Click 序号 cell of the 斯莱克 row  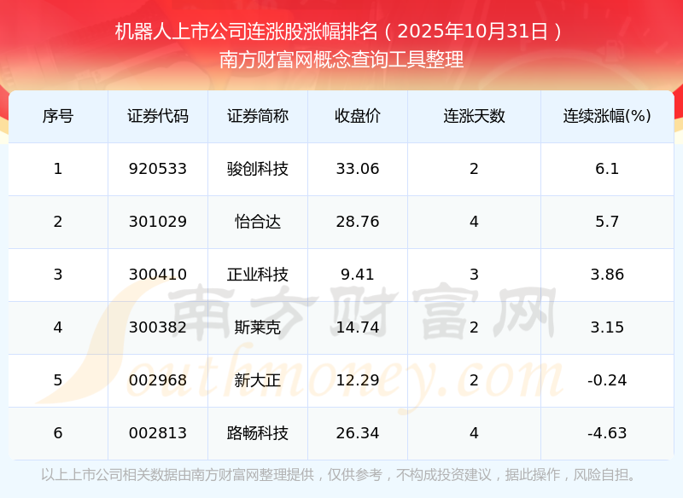click(58, 327)
